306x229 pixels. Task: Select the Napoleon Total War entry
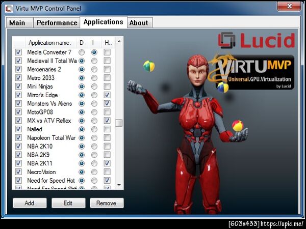click(x=52, y=138)
